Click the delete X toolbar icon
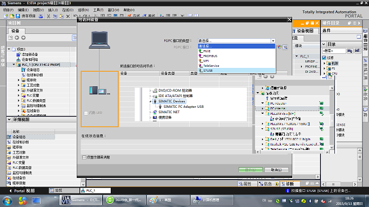Viewport: 369px width, 207px height. [68, 16]
